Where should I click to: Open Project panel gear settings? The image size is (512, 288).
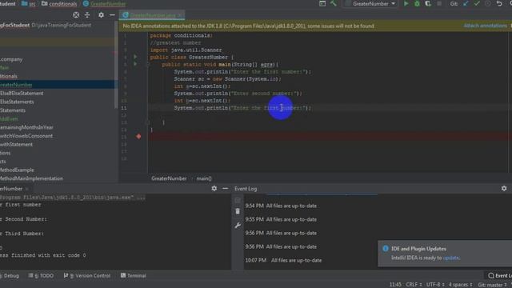pos(102,15)
